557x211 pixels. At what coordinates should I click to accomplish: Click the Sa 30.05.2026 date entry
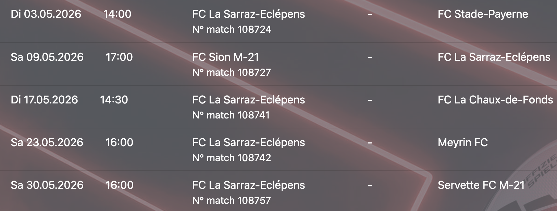(x=47, y=185)
